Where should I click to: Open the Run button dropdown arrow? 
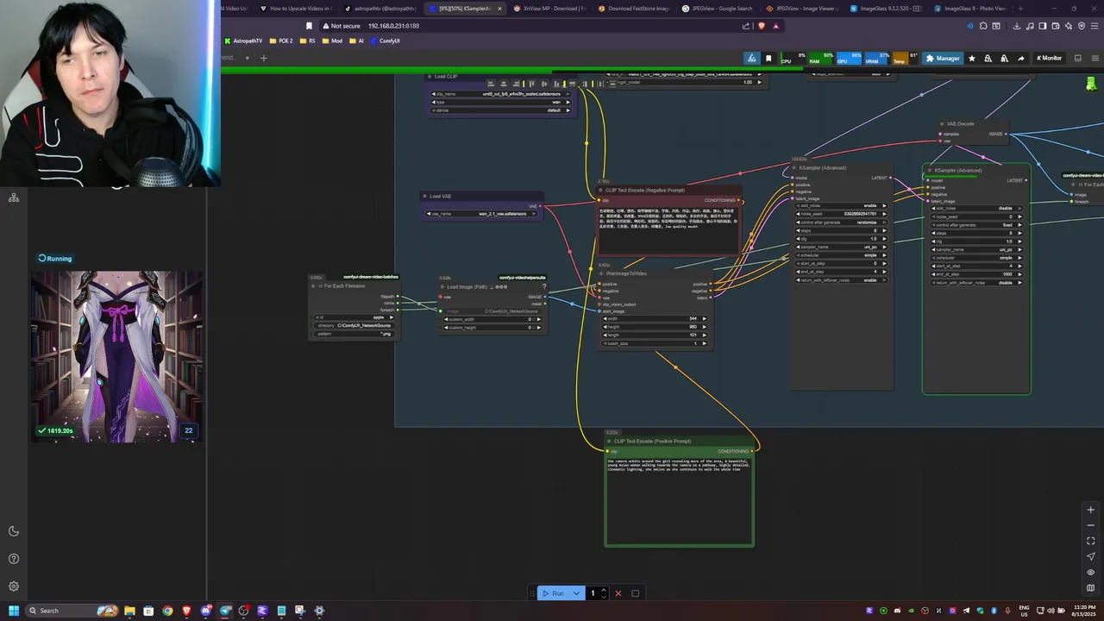pyautogui.click(x=576, y=593)
